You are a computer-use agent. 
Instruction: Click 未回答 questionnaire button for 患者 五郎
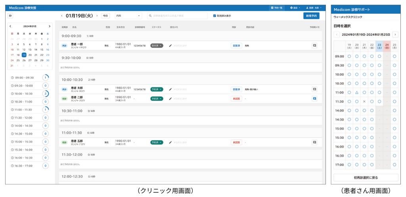tap(236, 142)
